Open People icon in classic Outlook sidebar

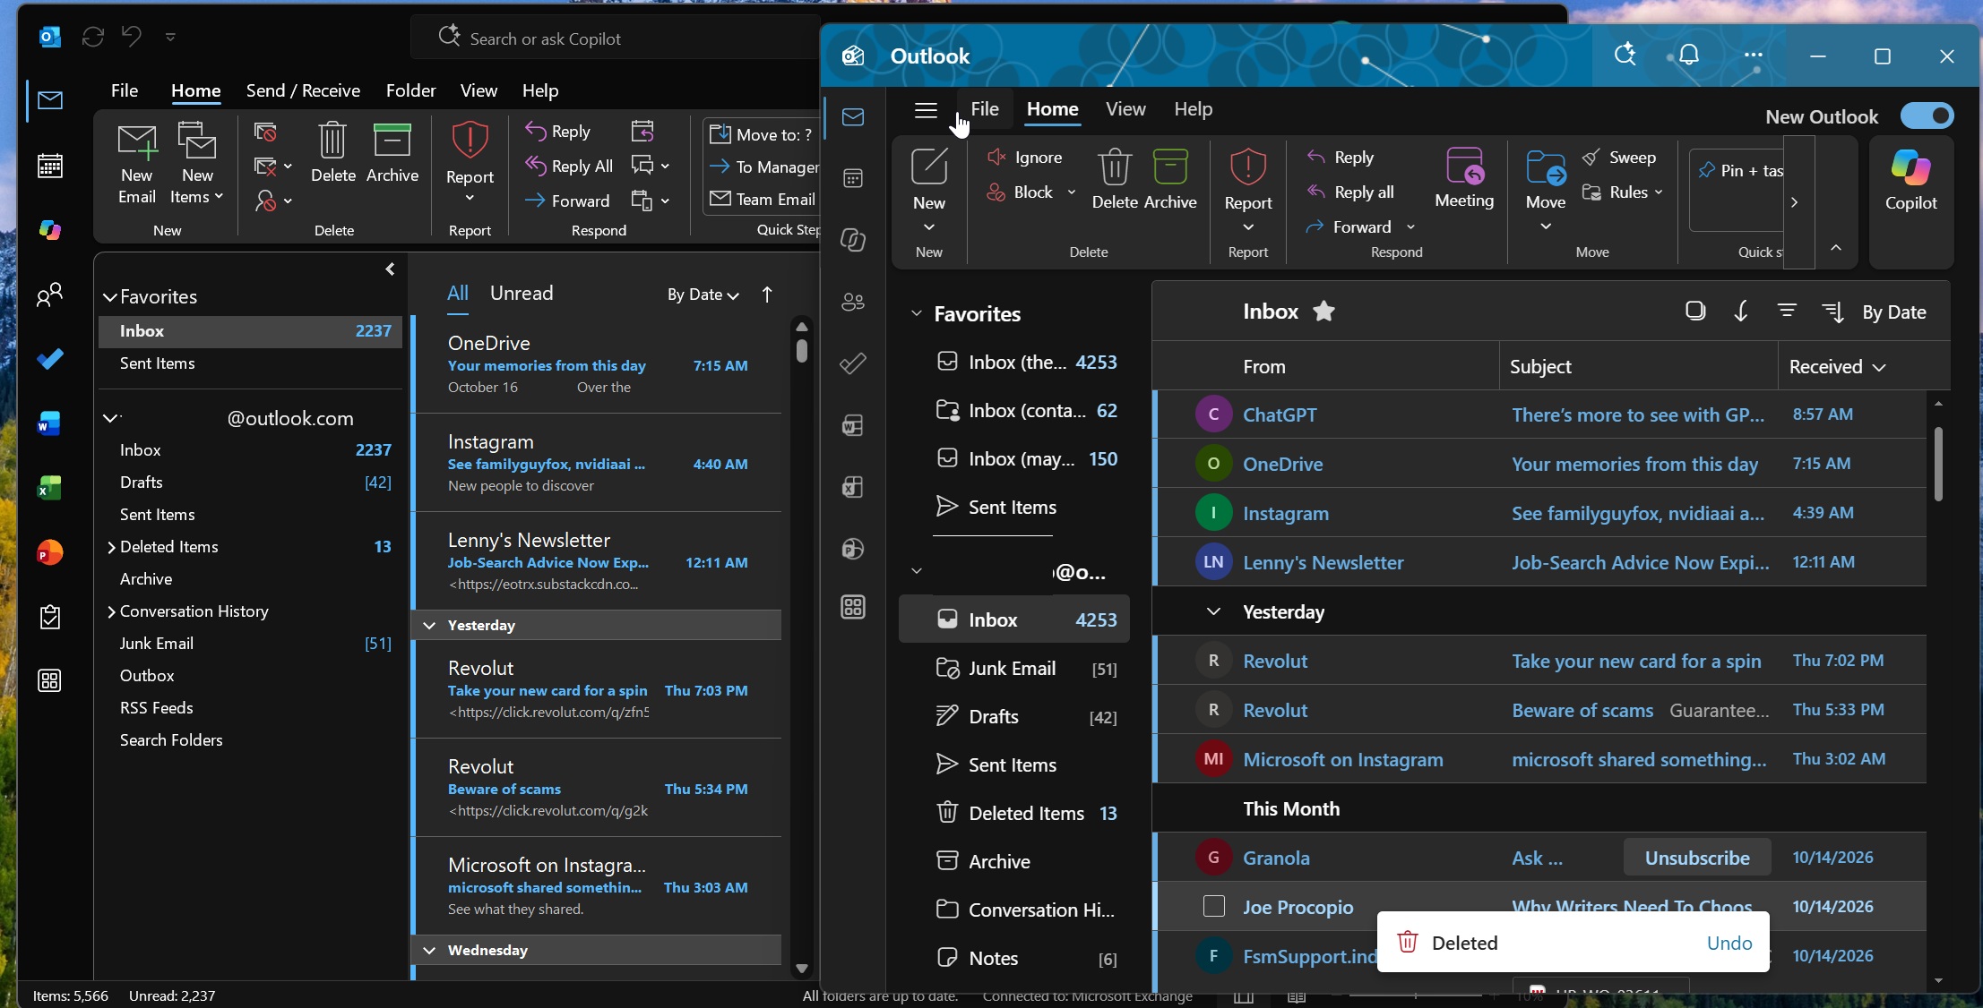[x=50, y=295]
